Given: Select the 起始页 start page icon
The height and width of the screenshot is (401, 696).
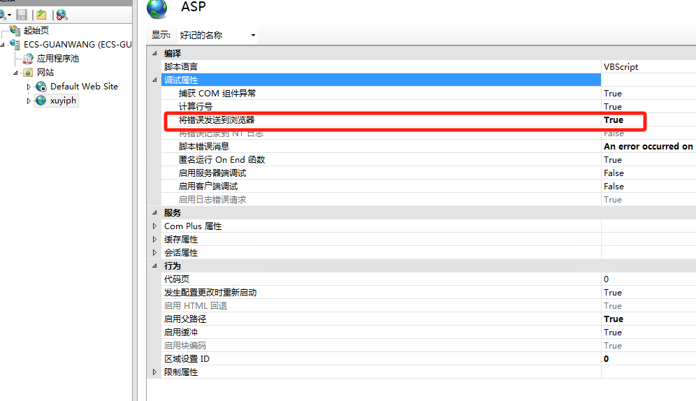Looking at the screenshot, I should (15, 30).
